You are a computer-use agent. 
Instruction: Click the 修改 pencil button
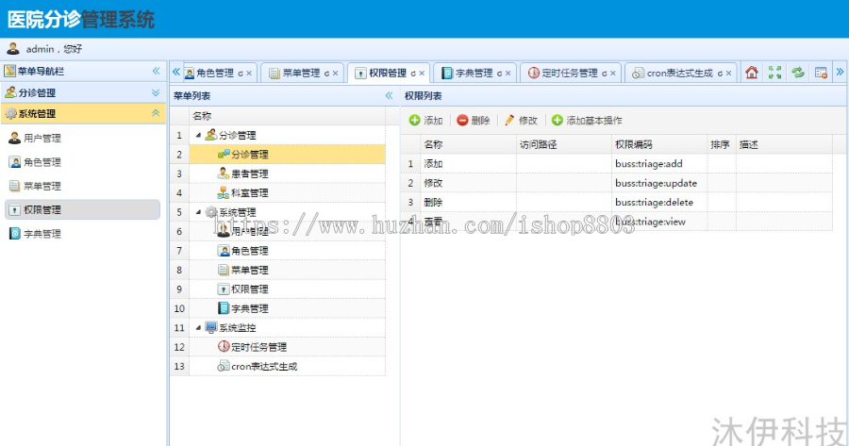click(x=521, y=120)
